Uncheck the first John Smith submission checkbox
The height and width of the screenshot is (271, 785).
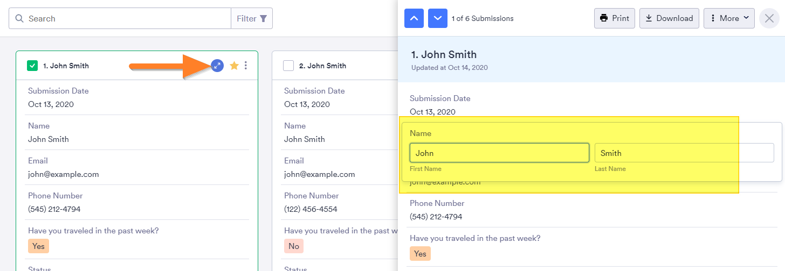coord(32,66)
